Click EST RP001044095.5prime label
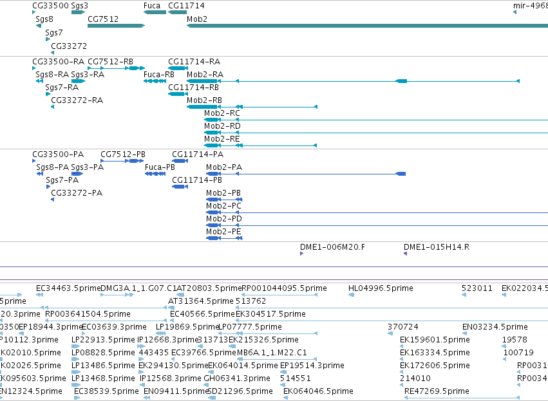This screenshot has width=548, height=401. click(285, 288)
